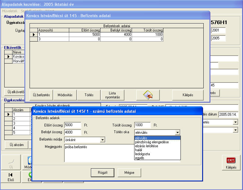Click the Megjegyzés text area
Screen dimensions: 243x190
pos(99,153)
